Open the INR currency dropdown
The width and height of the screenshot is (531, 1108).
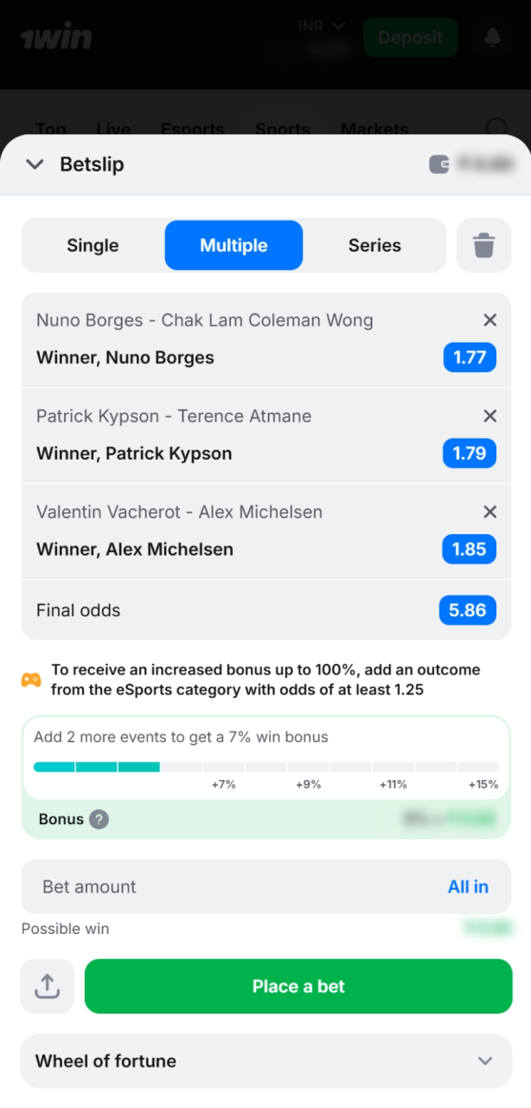point(321,25)
